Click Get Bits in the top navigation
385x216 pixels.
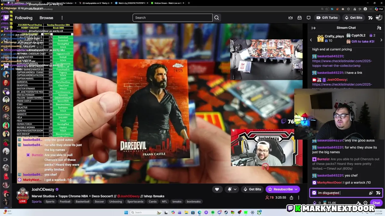(x=353, y=18)
